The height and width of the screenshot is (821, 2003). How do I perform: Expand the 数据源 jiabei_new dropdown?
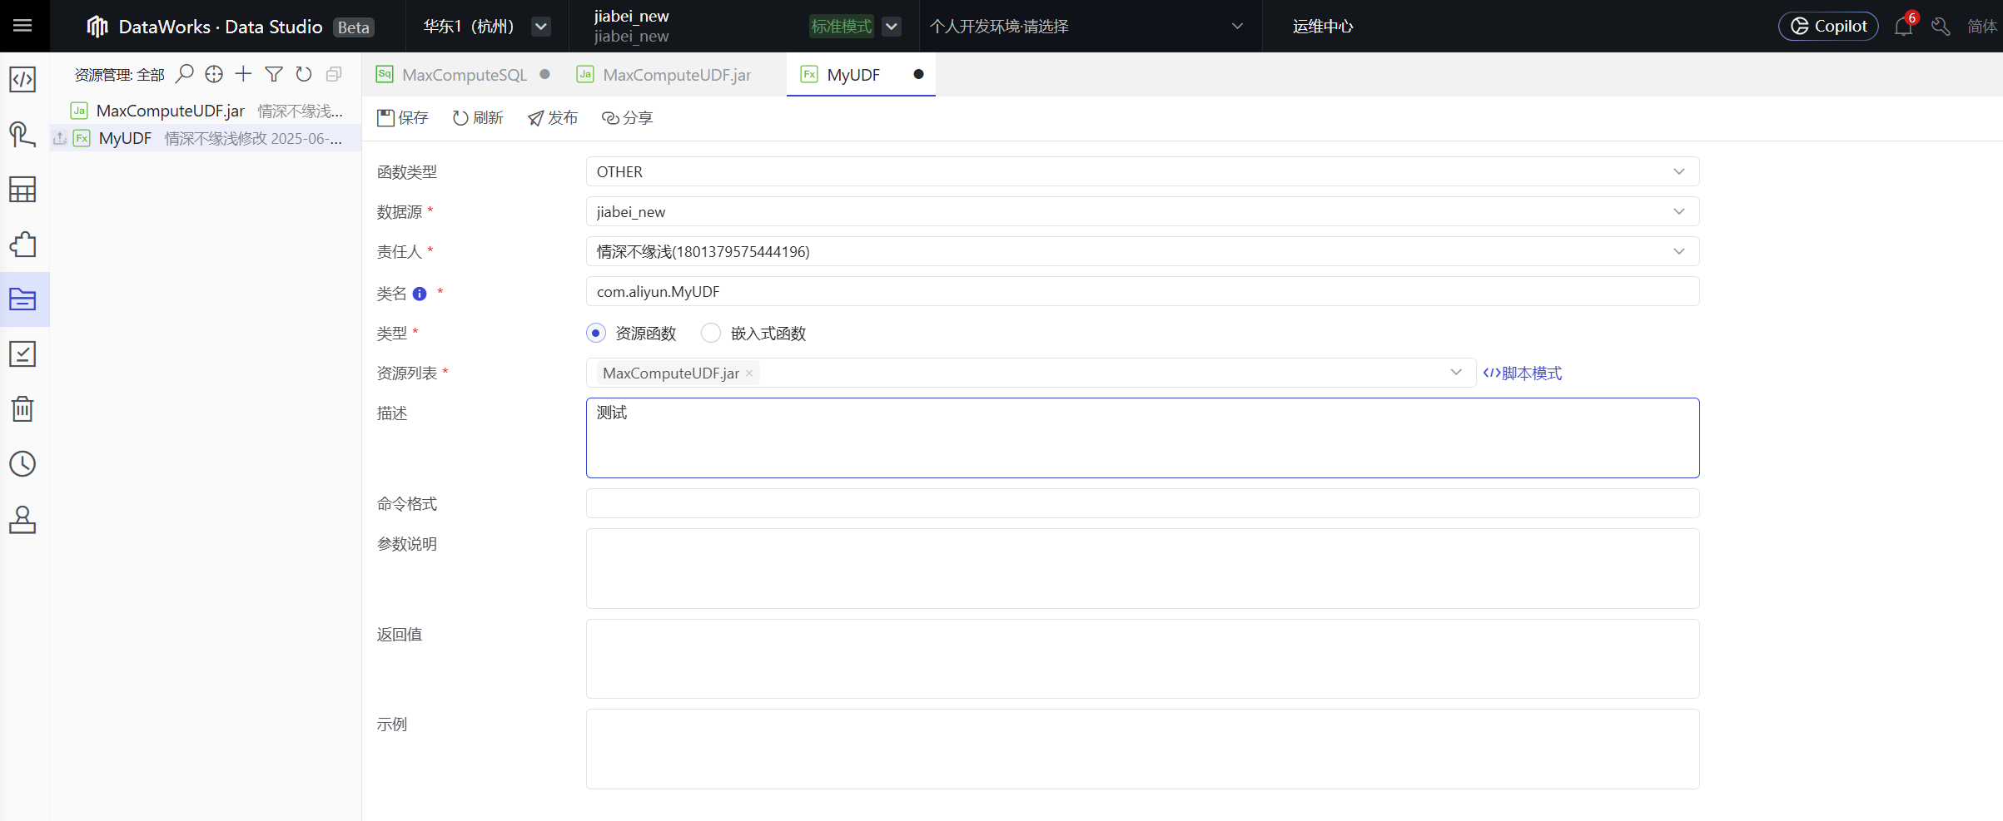point(1142,212)
